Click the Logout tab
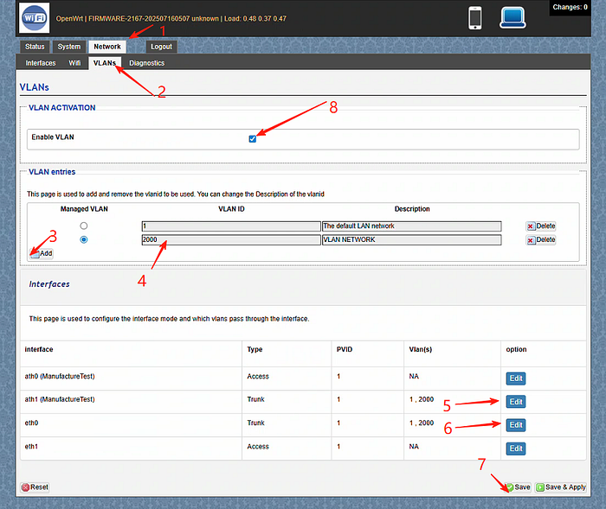The width and height of the screenshot is (606, 509). click(161, 47)
